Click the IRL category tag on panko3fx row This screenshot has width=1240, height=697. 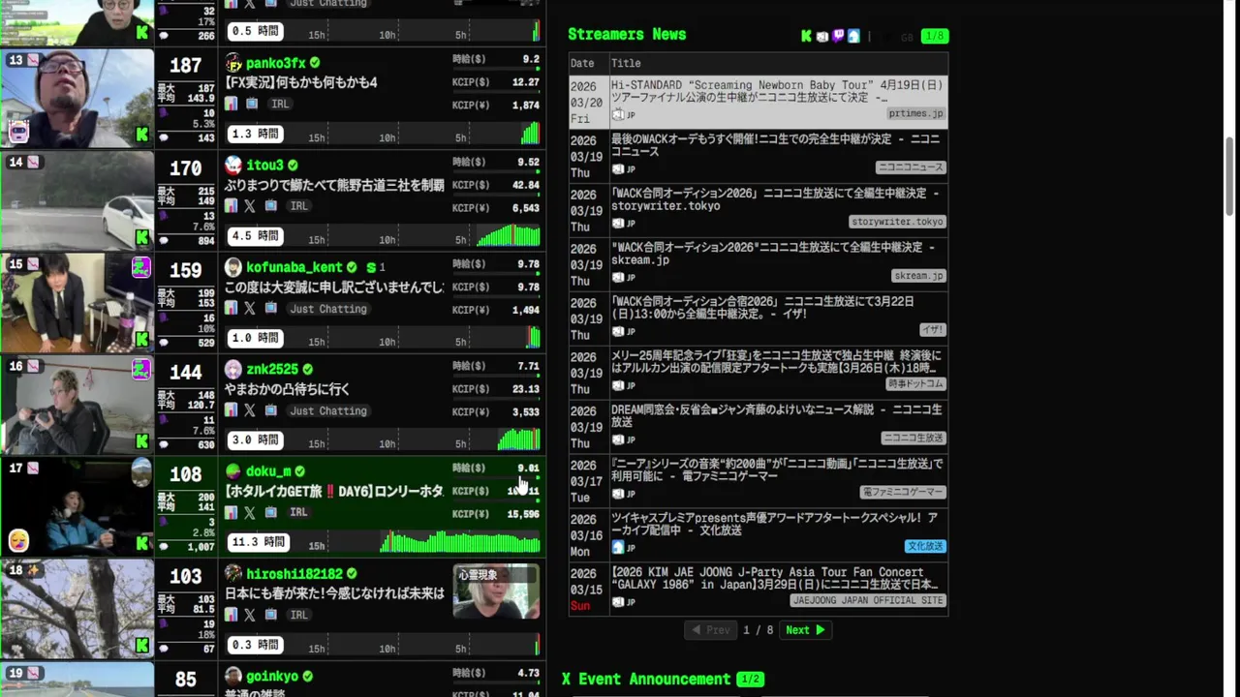280,104
